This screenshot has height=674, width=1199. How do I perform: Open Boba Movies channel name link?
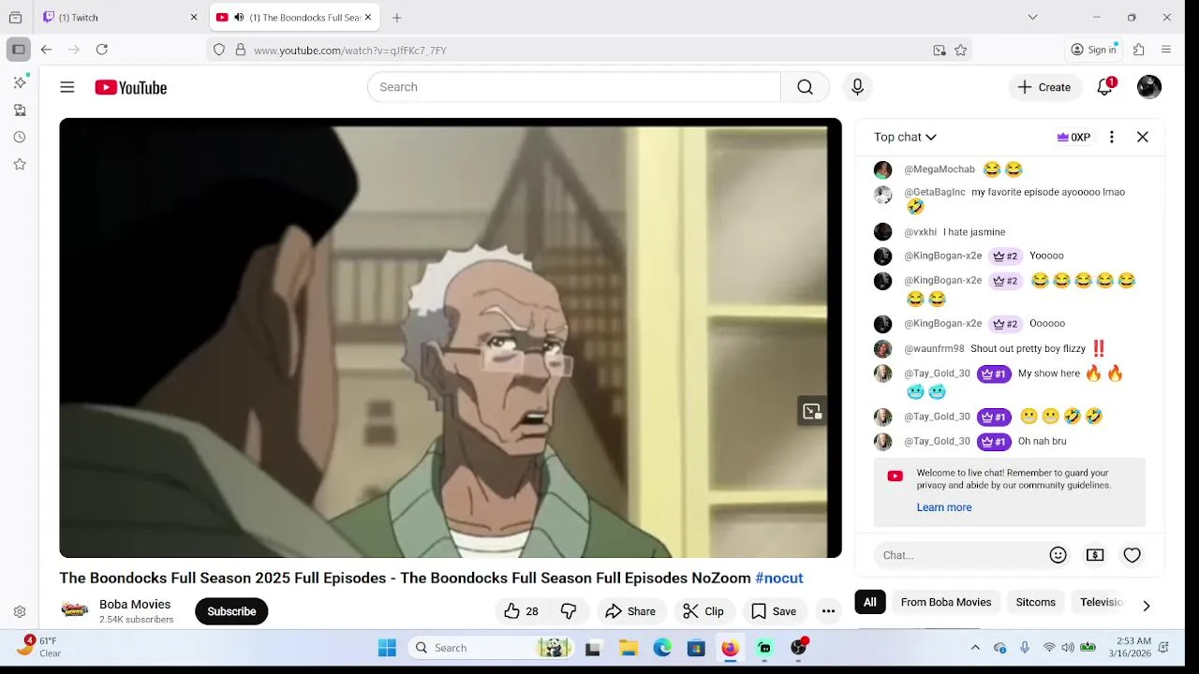[x=135, y=604]
